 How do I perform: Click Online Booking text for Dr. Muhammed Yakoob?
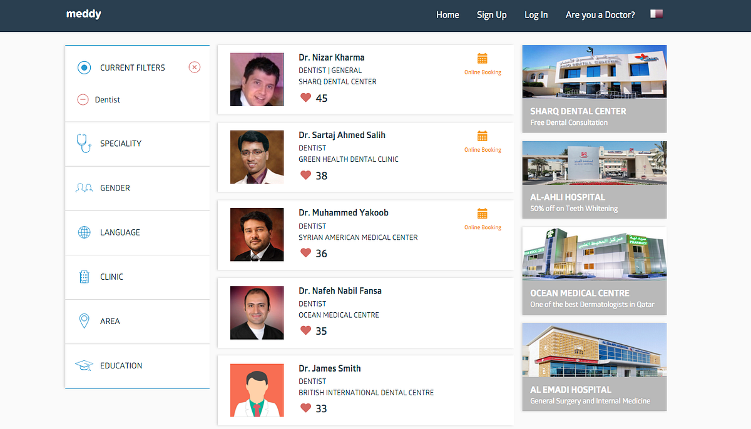(x=483, y=227)
